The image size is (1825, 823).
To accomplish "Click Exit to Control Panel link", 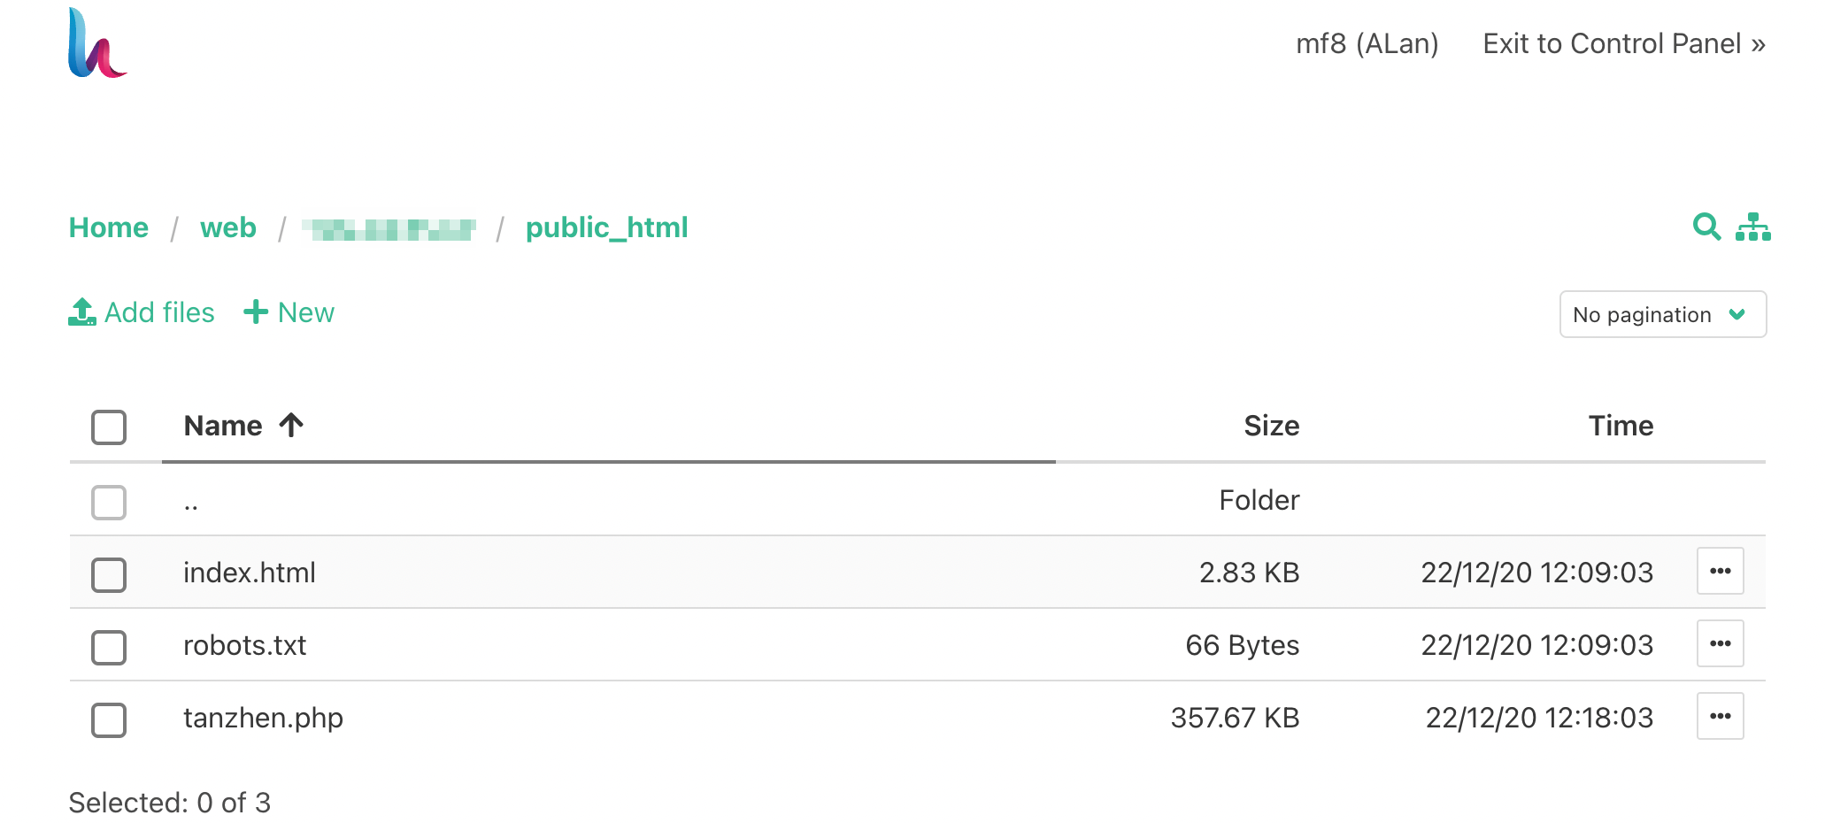I will click(x=1623, y=44).
